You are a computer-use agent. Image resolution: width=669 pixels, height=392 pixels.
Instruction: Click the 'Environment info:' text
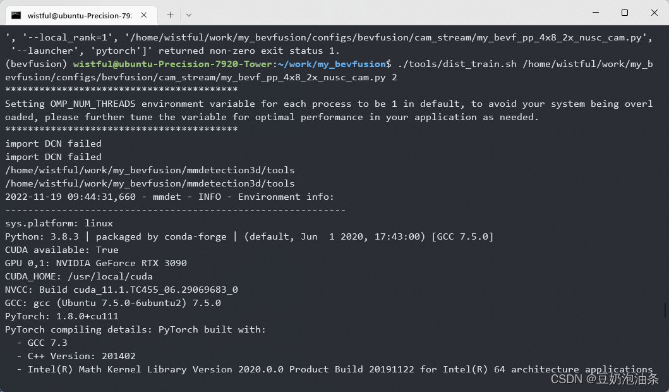pyautogui.click(x=286, y=197)
